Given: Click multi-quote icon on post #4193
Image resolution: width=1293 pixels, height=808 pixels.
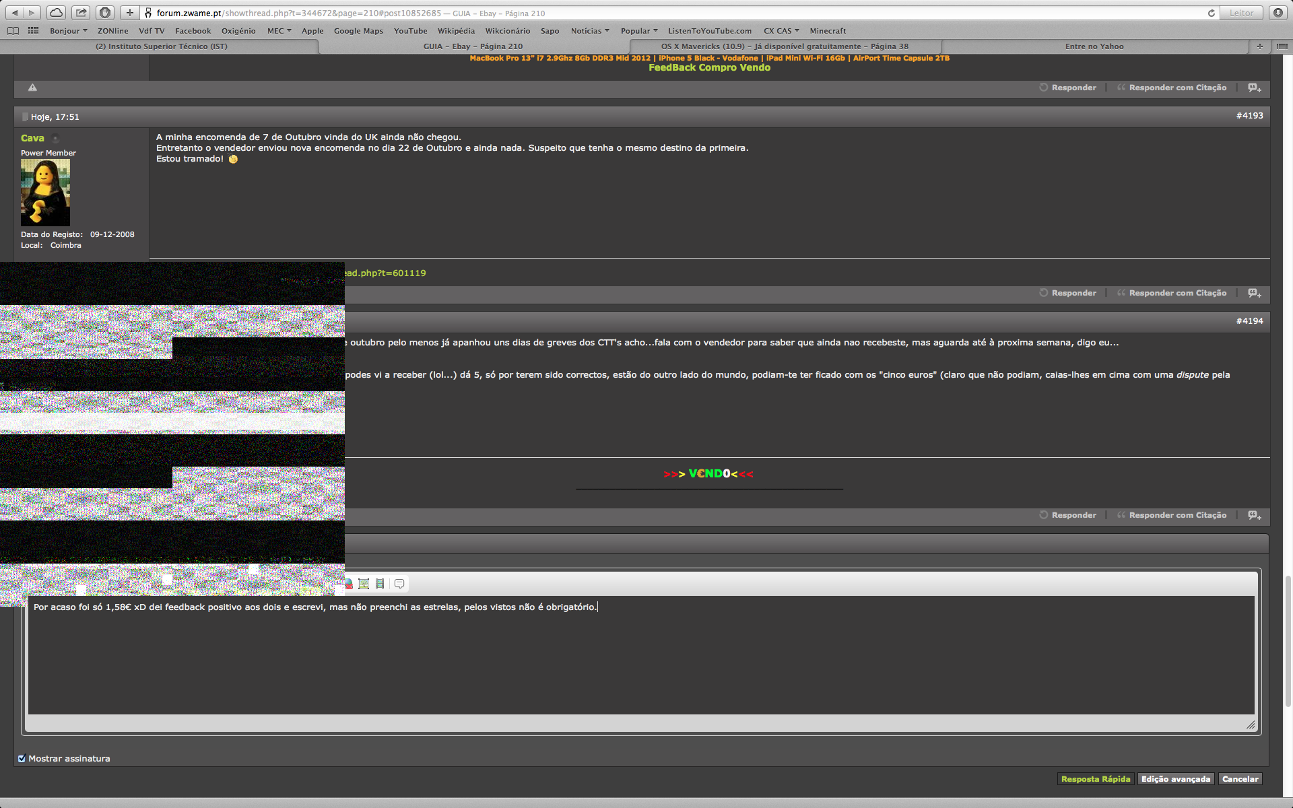Looking at the screenshot, I should pos(1254,293).
